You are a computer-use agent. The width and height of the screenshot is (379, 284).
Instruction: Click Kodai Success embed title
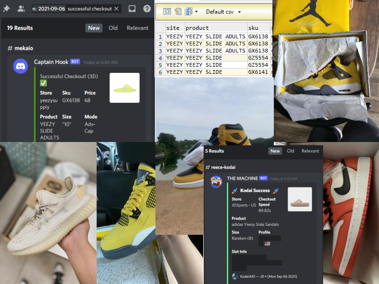click(255, 191)
